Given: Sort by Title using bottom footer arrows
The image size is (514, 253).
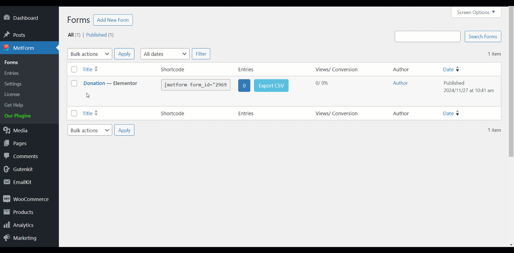Looking at the screenshot, I should [96, 113].
